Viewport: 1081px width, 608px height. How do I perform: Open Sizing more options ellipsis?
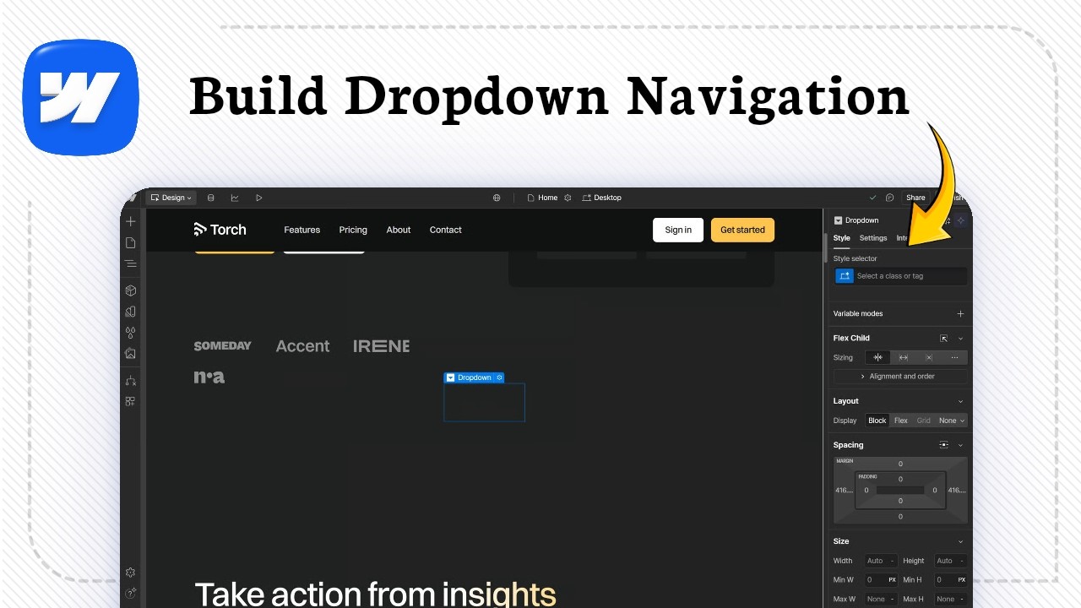click(x=954, y=357)
